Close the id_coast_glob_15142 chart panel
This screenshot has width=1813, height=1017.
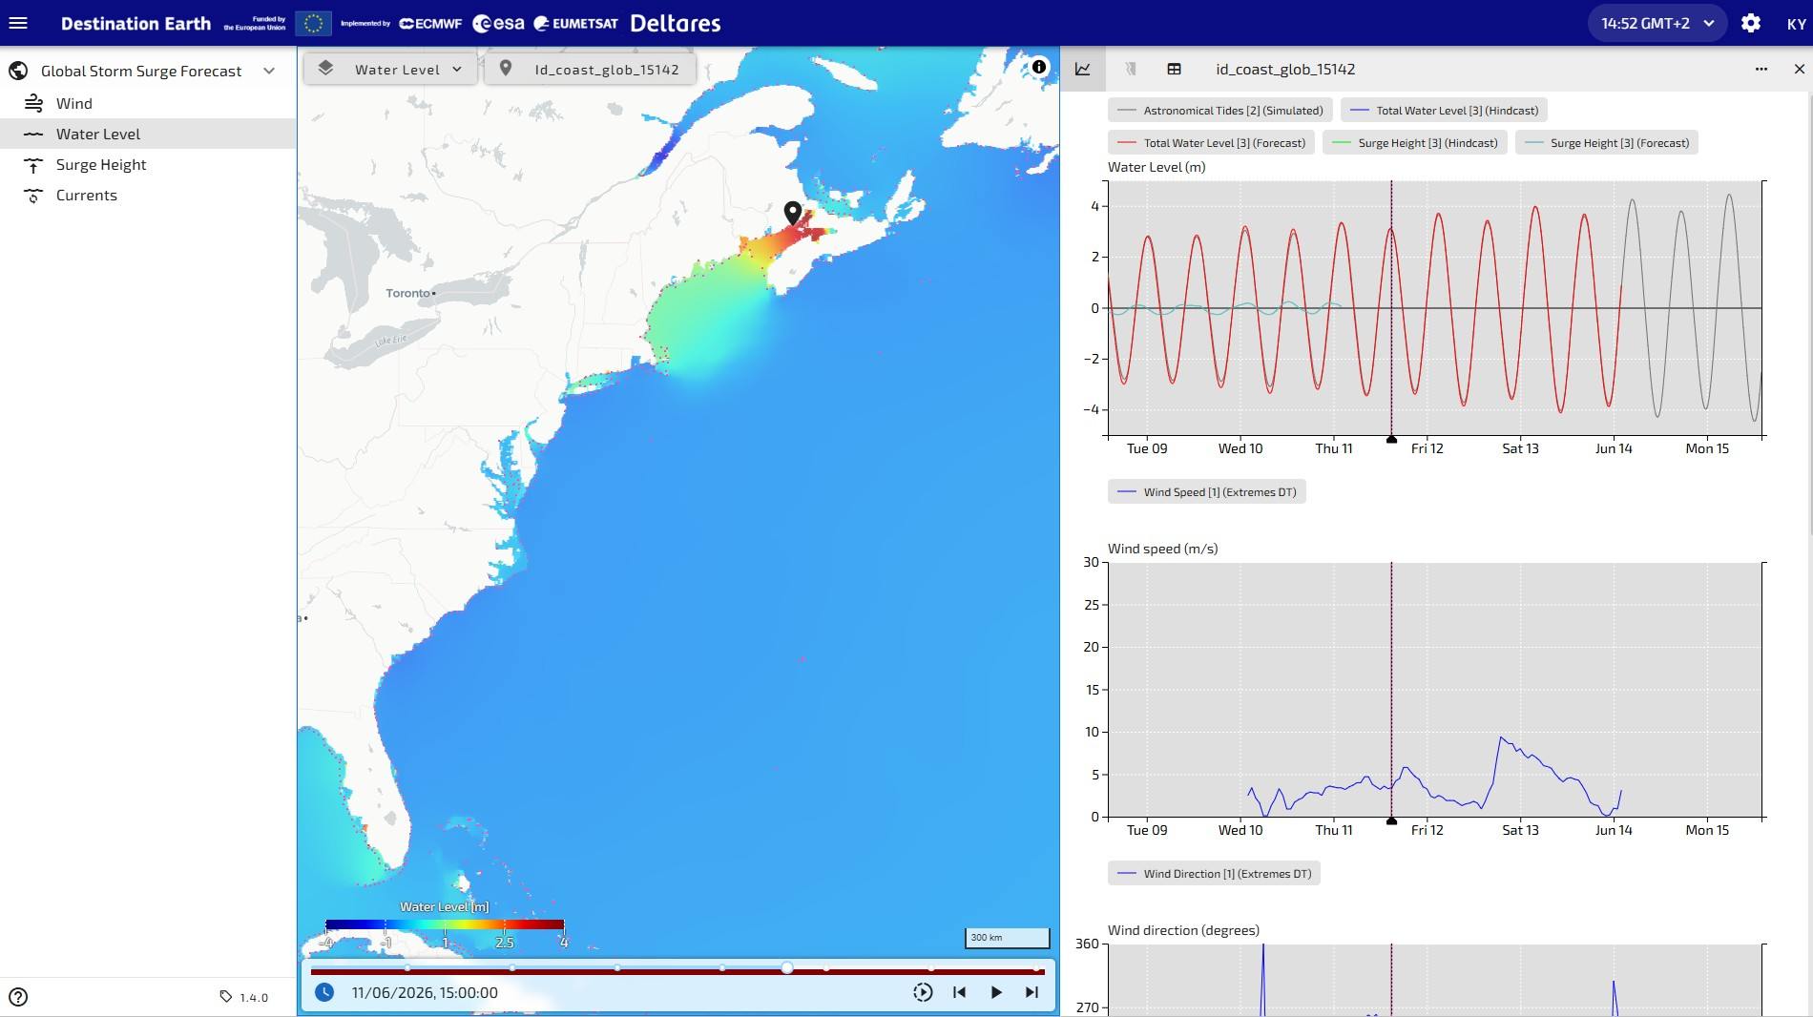click(x=1800, y=69)
